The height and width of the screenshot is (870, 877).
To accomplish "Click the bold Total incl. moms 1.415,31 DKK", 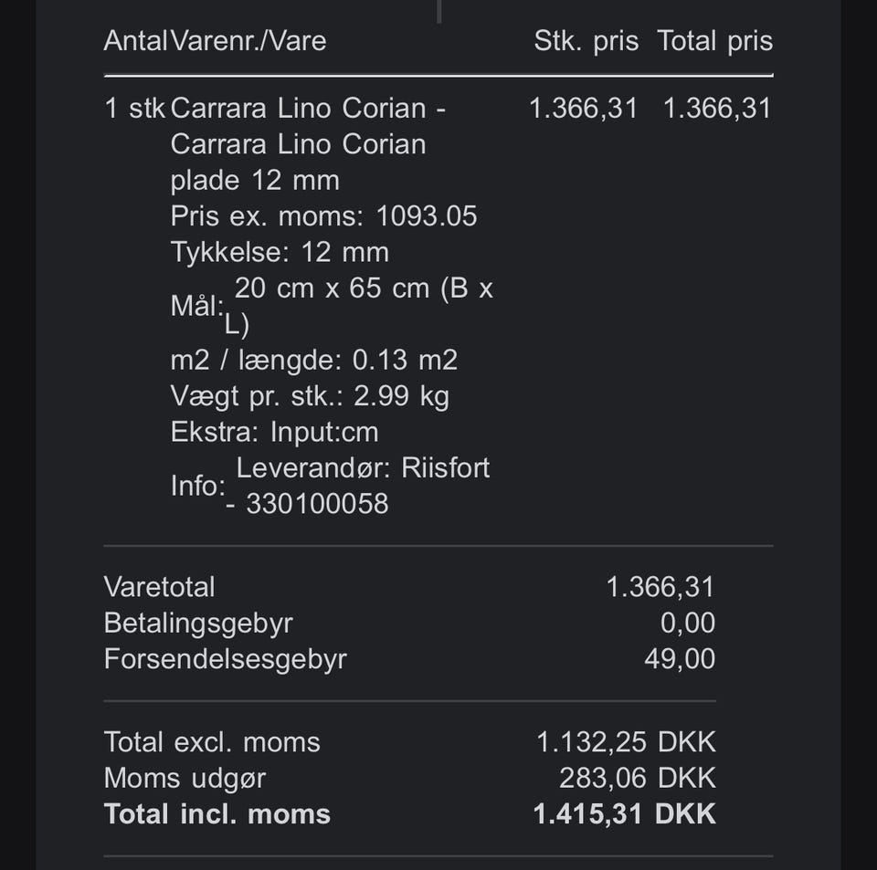I will coord(624,814).
